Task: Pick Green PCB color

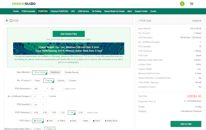Action: tap(38, 121)
